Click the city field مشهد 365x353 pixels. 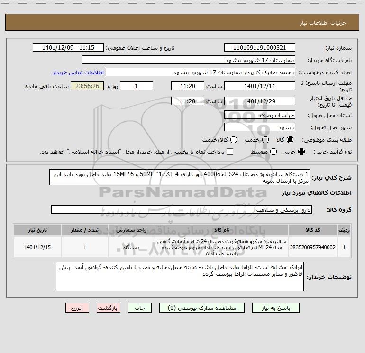(260, 127)
